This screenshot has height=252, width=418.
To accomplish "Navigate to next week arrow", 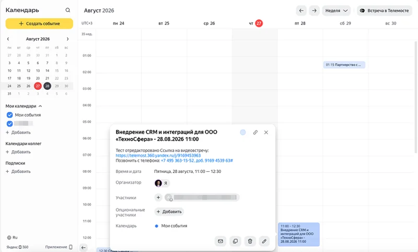I will [315, 10].
